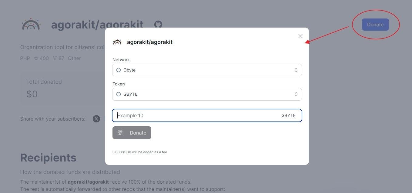The image size is (412, 193).
Task: Open the Token dropdown showing GBYTE
Action: tap(207, 94)
